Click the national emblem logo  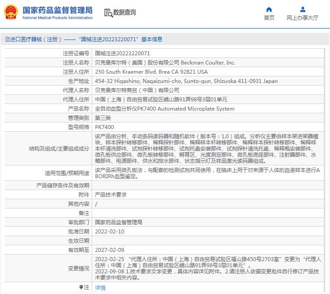tap(11, 12)
